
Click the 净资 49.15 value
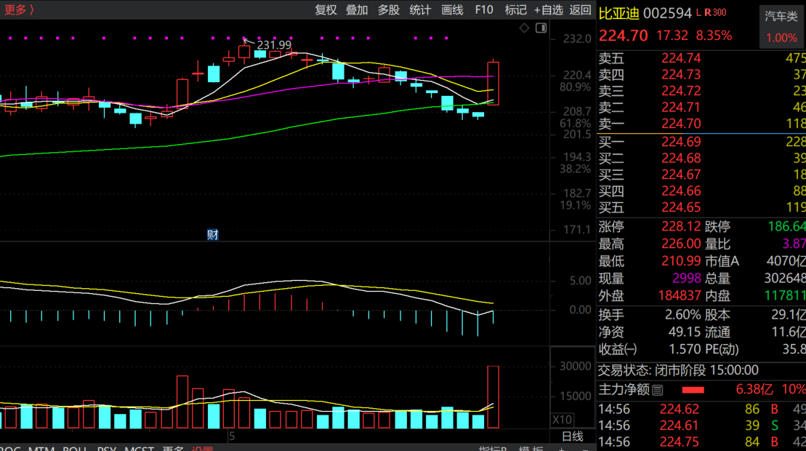pyautogui.click(x=685, y=332)
